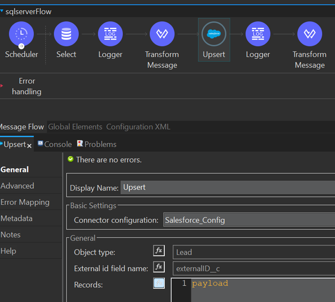Viewport: 335px width, 302px height.
Task: Switch to the Global Elements tab
Action: tap(75, 127)
